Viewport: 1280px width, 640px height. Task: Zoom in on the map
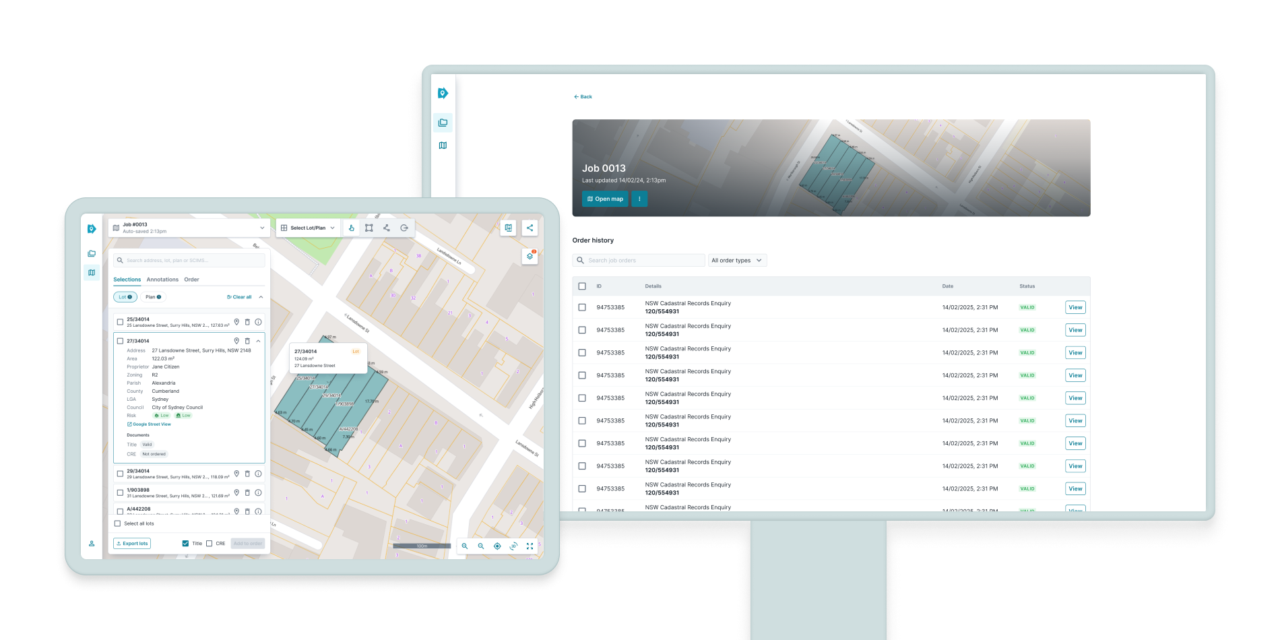click(465, 546)
